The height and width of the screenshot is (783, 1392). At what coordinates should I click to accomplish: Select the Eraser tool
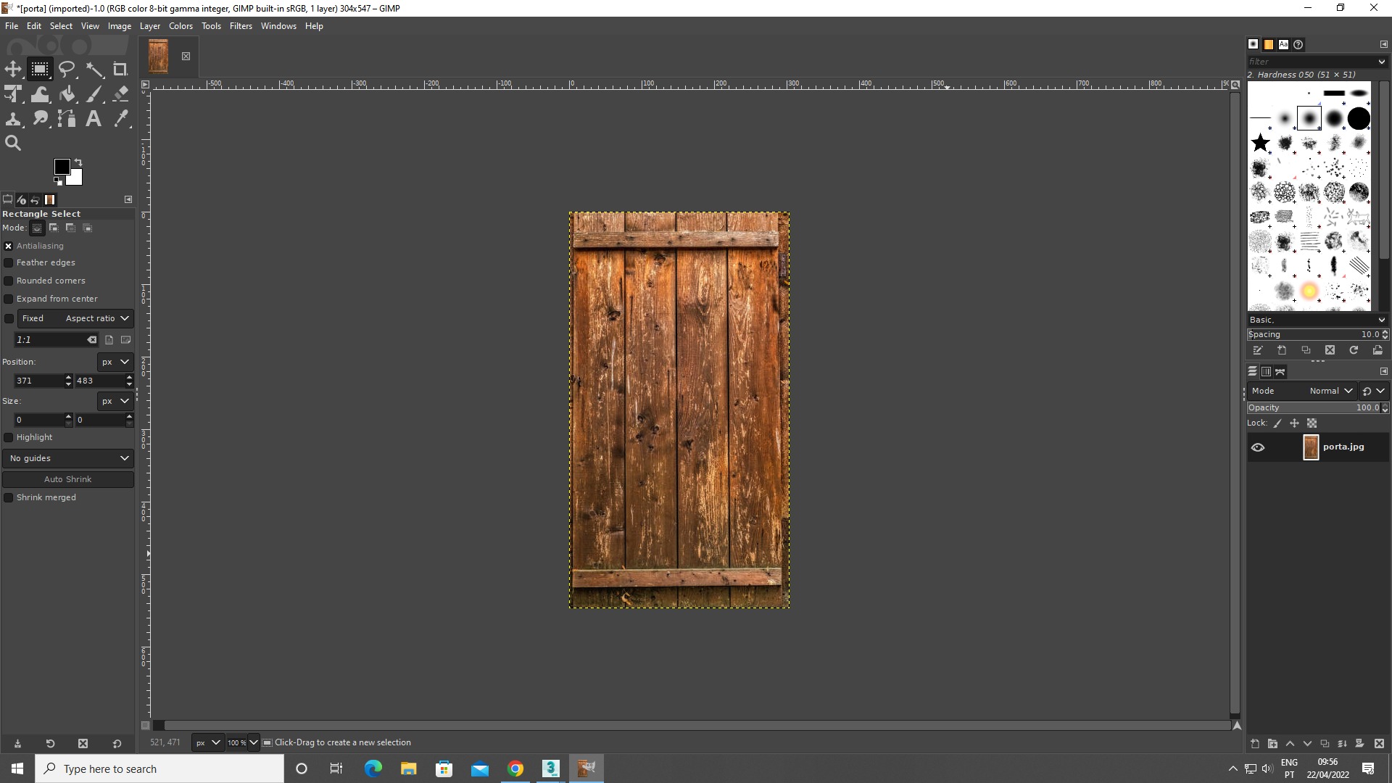click(120, 94)
